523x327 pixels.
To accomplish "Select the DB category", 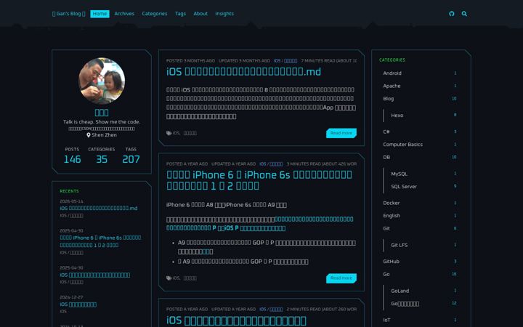I will 421,157.
